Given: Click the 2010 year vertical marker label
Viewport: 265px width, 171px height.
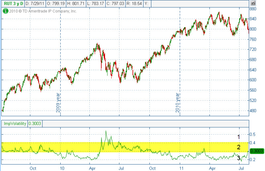Looking at the screenshot, I should pos(178,103).
